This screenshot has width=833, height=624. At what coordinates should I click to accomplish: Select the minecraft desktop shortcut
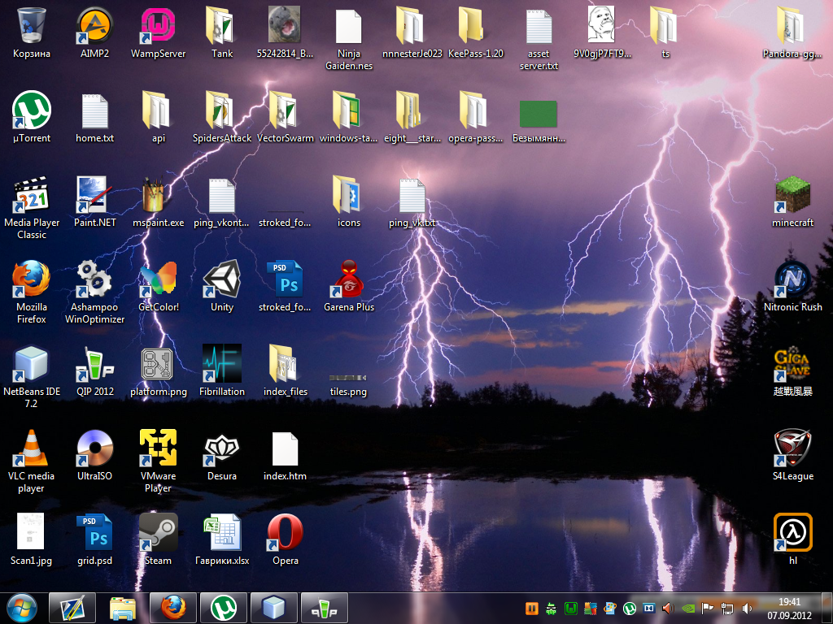pos(792,195)
